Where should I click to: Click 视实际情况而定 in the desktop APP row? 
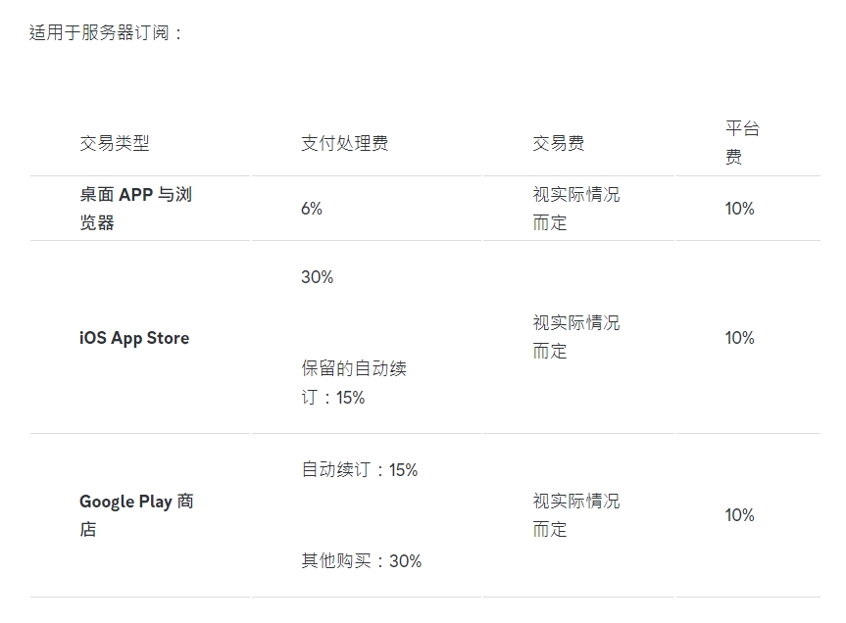(x=575, y=209)
